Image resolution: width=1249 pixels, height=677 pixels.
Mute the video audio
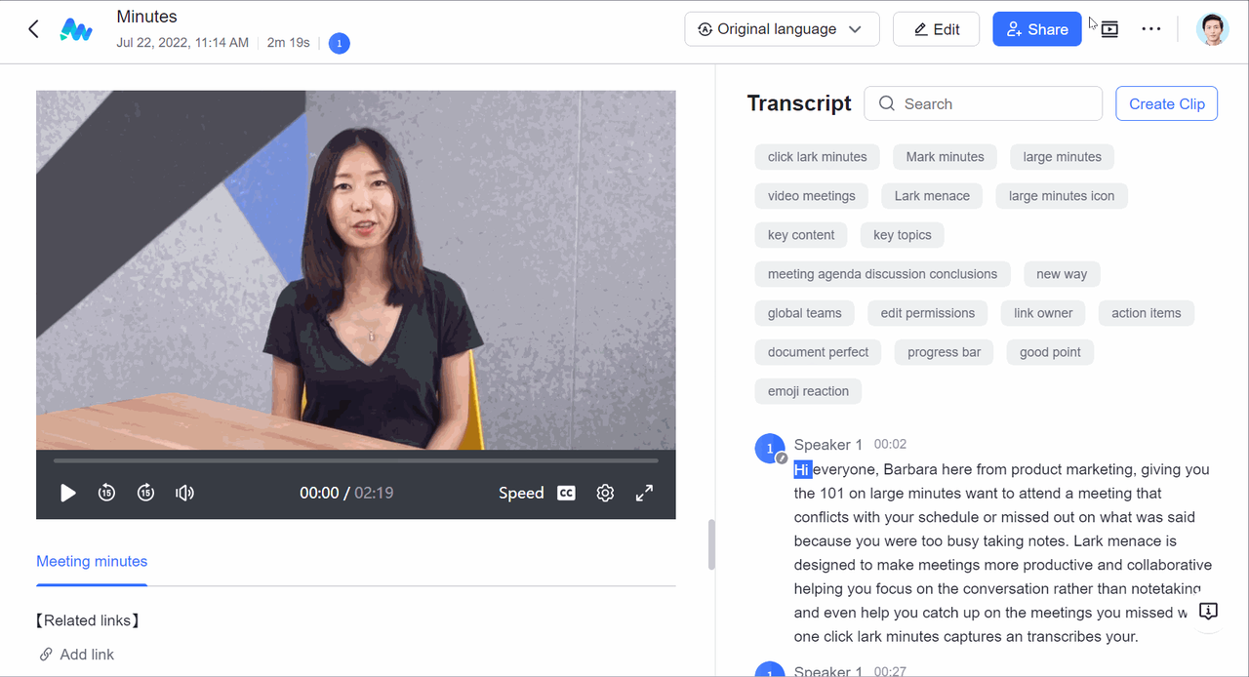pyautogui.click(x=184, y=493)
